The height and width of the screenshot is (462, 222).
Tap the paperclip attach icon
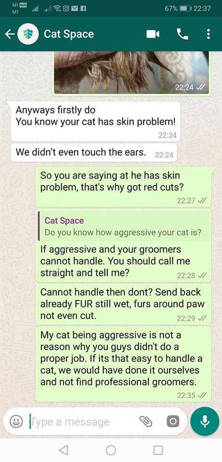point(146,422)
